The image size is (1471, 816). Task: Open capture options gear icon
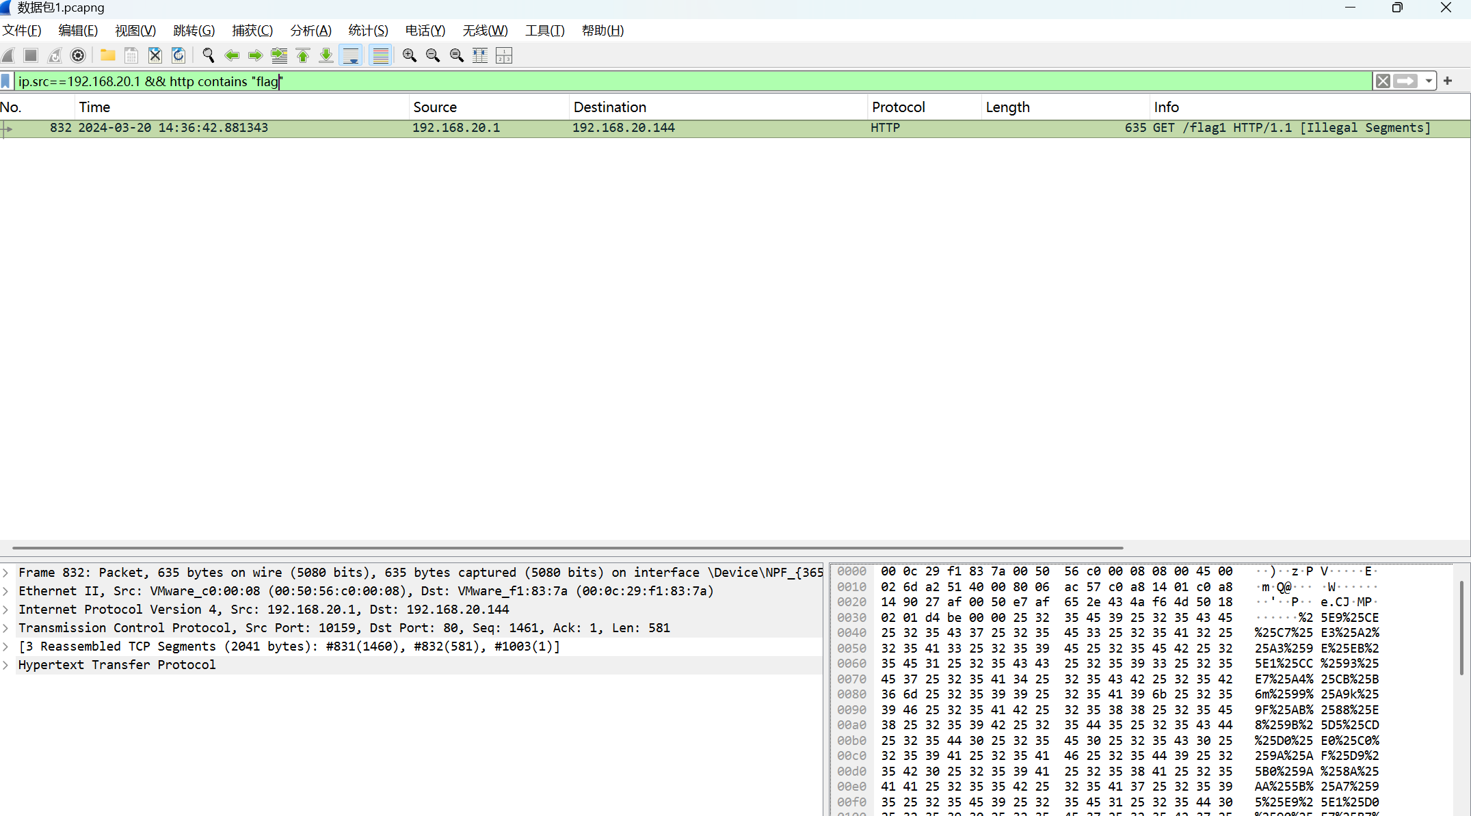[x=78, y=55]
